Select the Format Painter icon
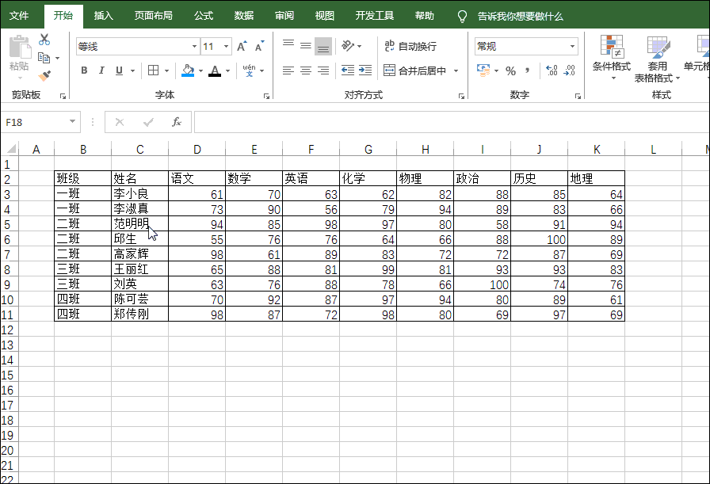 pos(44,76)
